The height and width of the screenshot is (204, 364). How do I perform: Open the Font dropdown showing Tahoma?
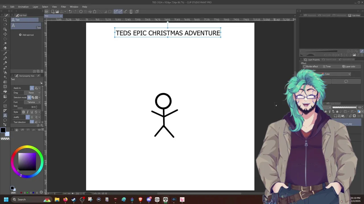pos(32,102)
